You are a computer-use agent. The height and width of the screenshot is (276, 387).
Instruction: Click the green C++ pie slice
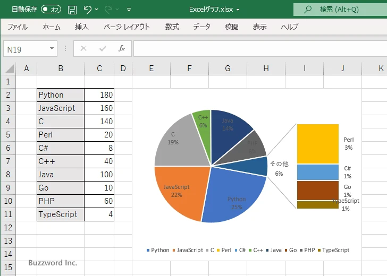coord(205,133)
